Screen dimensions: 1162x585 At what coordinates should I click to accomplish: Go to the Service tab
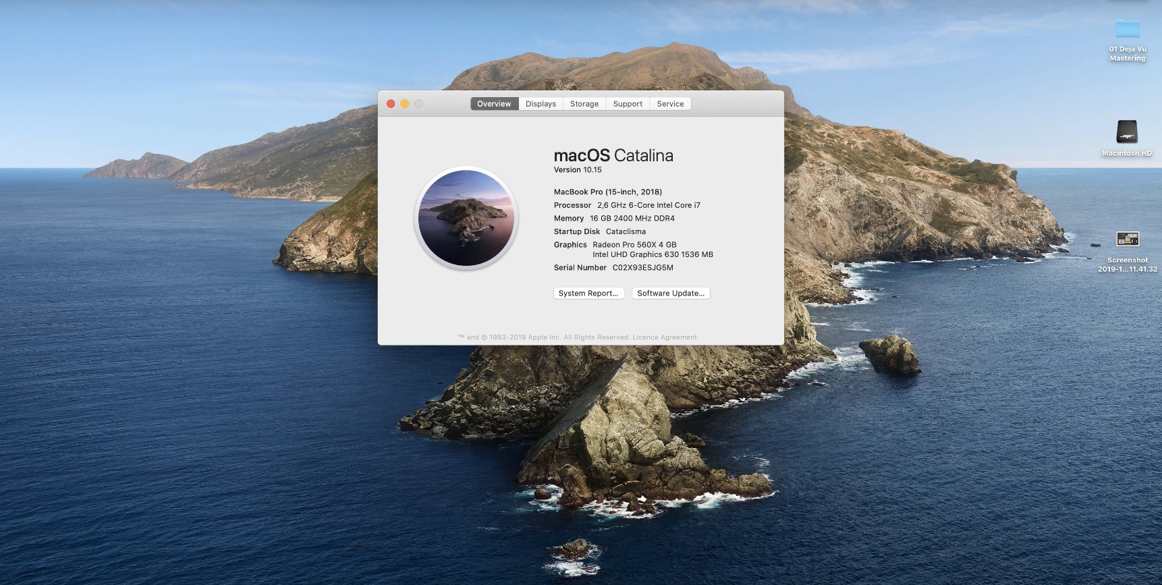(670, 104)
